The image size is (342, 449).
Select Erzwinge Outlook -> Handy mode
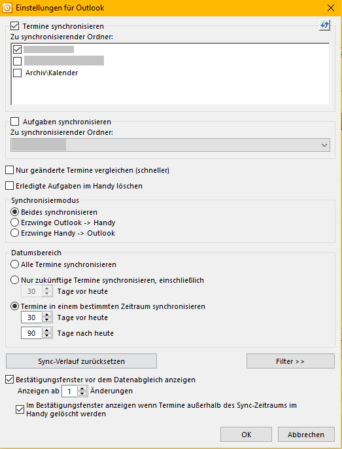[x=14, y=223]
